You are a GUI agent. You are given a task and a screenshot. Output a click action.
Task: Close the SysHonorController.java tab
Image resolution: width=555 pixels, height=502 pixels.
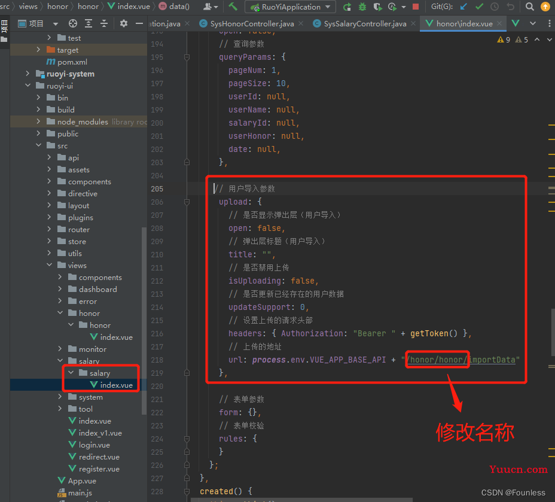pyautogui.click(x=300, y=23)
